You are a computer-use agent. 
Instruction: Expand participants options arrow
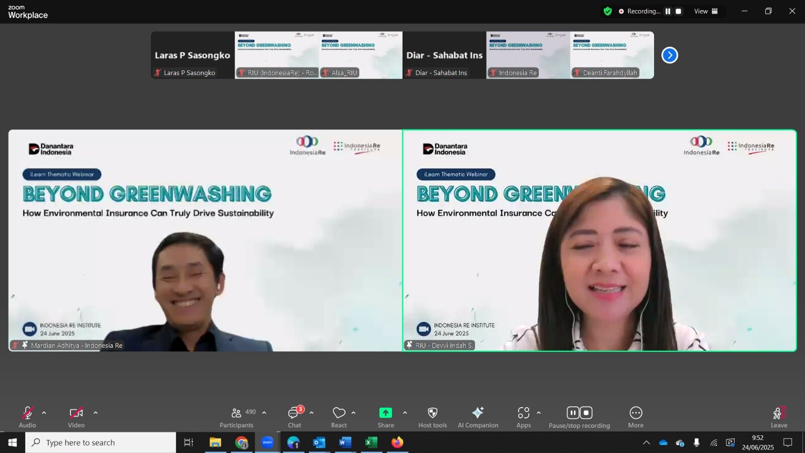tap(264, 413)
